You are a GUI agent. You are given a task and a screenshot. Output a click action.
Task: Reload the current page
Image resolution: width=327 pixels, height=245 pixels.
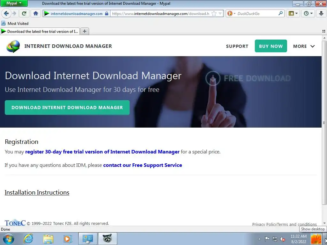(24, 13)
